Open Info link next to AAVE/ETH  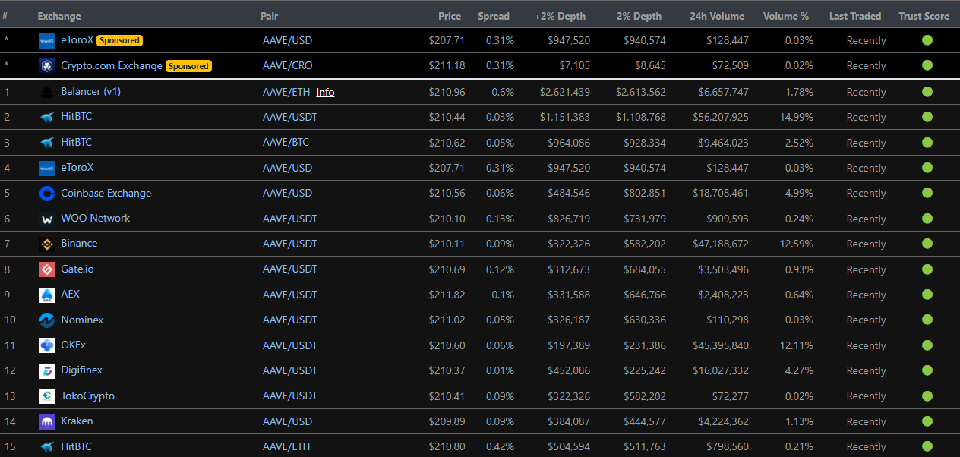[325, 92]
